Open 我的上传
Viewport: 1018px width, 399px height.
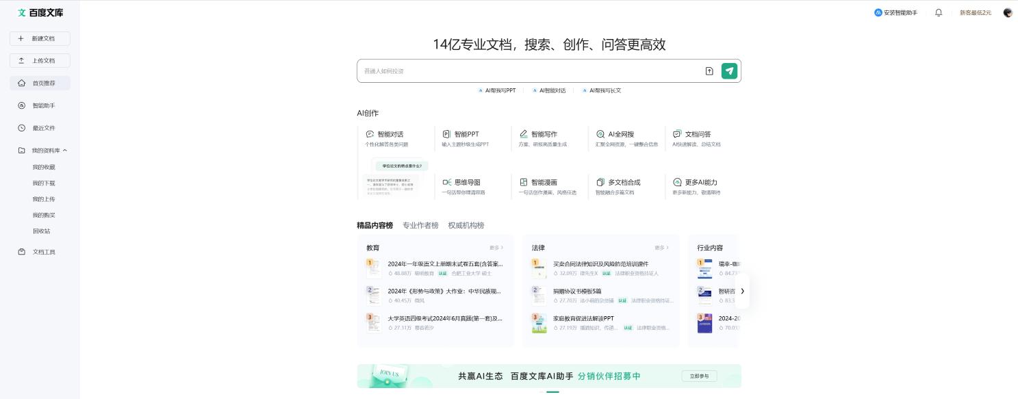[44, 199]
